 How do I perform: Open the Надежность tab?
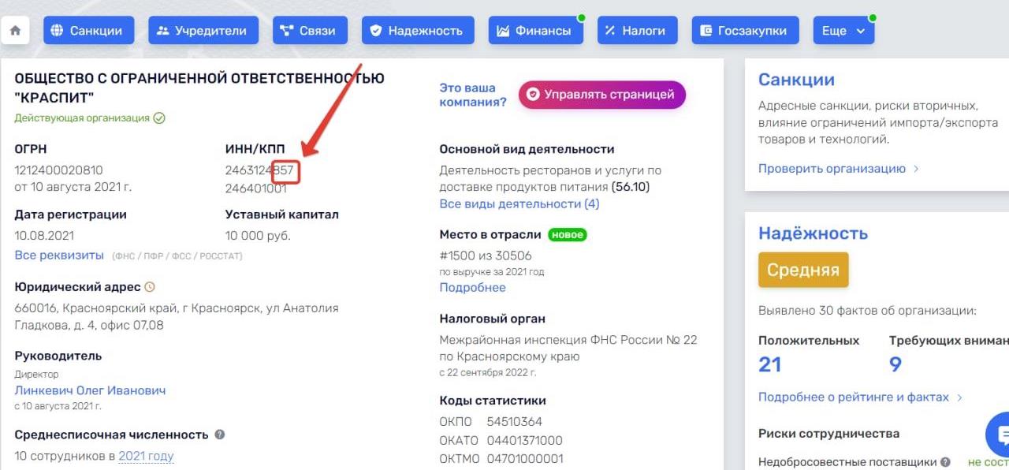[x=418, y=31]
